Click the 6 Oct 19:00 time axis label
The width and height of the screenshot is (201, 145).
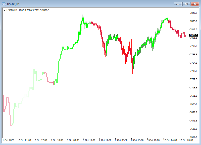89,140
